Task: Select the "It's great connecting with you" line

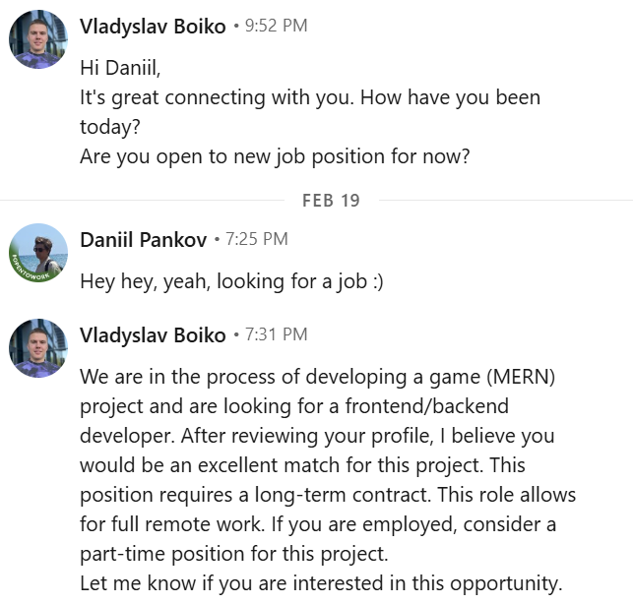Action: [x=310, y=97]
